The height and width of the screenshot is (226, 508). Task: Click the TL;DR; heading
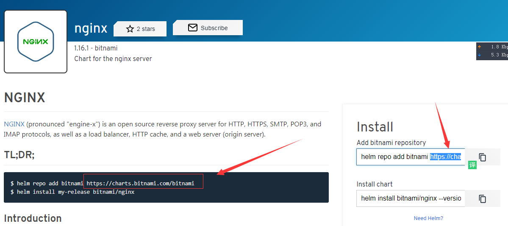point(19,155)
